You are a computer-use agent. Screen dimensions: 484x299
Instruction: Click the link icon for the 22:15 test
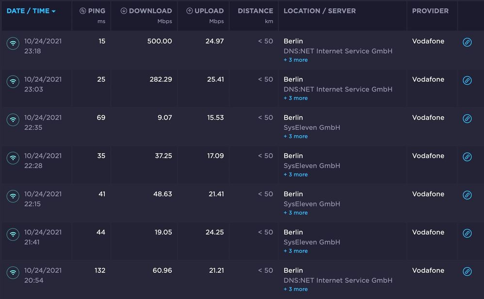(467, 195)
